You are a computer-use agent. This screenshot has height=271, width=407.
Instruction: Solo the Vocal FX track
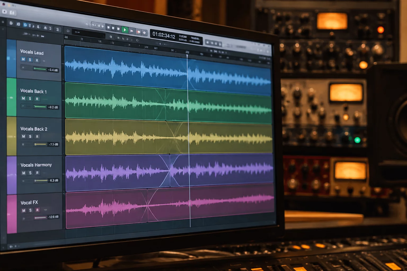pyautogui.click(x=30, y=210)
